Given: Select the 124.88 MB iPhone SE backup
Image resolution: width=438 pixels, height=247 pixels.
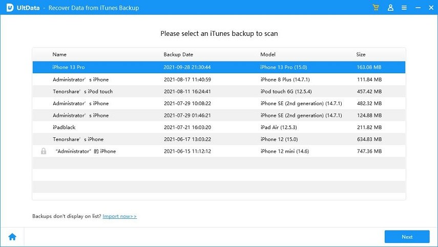Looking at the screenshot, I should click(x=219, y=115).
